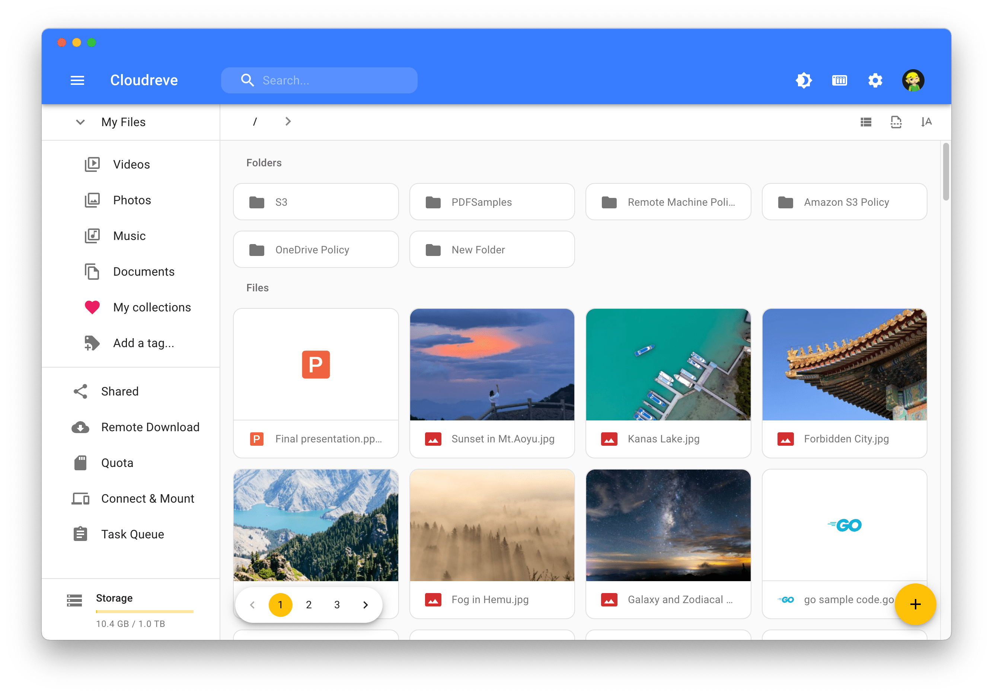The width and height of the screenshot is (993, 695).
Task: Open Kanas Lake.jpg thumbnail preview
Action: tap(668, 365)
